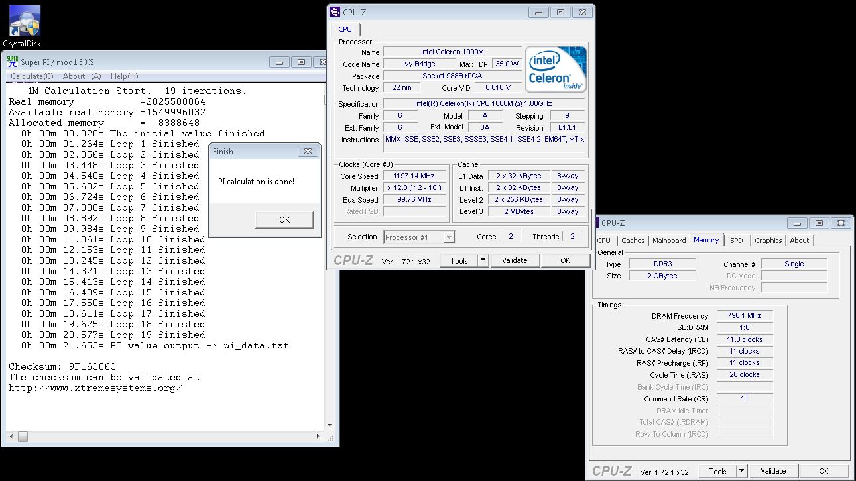Click Cycle Time 28 clocks value

coord(744,374)
